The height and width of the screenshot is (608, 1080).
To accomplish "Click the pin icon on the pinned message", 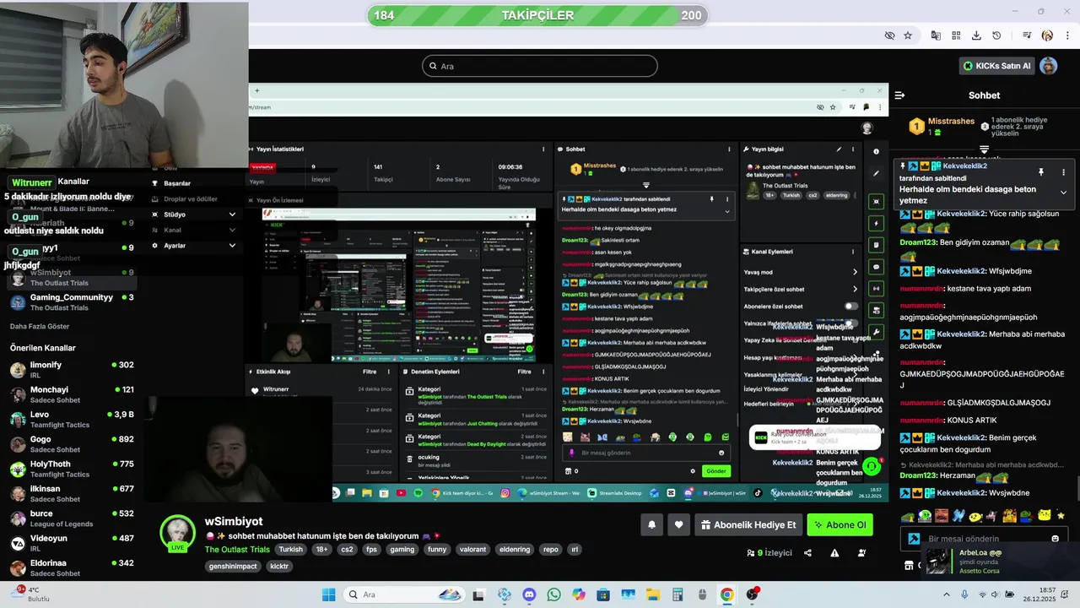I will pyautogui.click(x=1041, y=172).
